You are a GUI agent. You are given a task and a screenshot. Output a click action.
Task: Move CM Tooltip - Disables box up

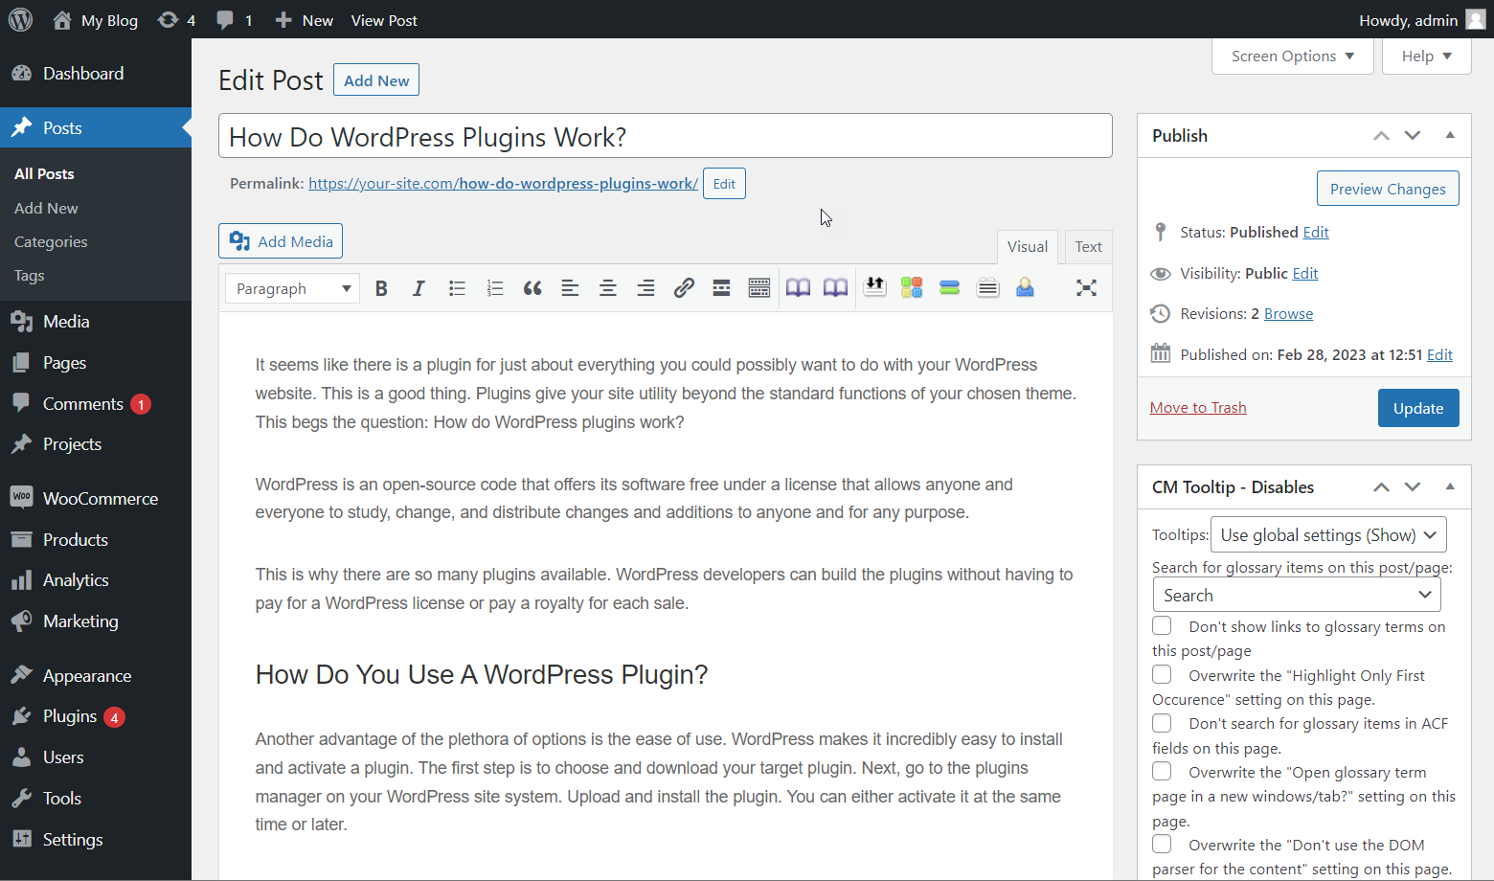coord(1381,487)
